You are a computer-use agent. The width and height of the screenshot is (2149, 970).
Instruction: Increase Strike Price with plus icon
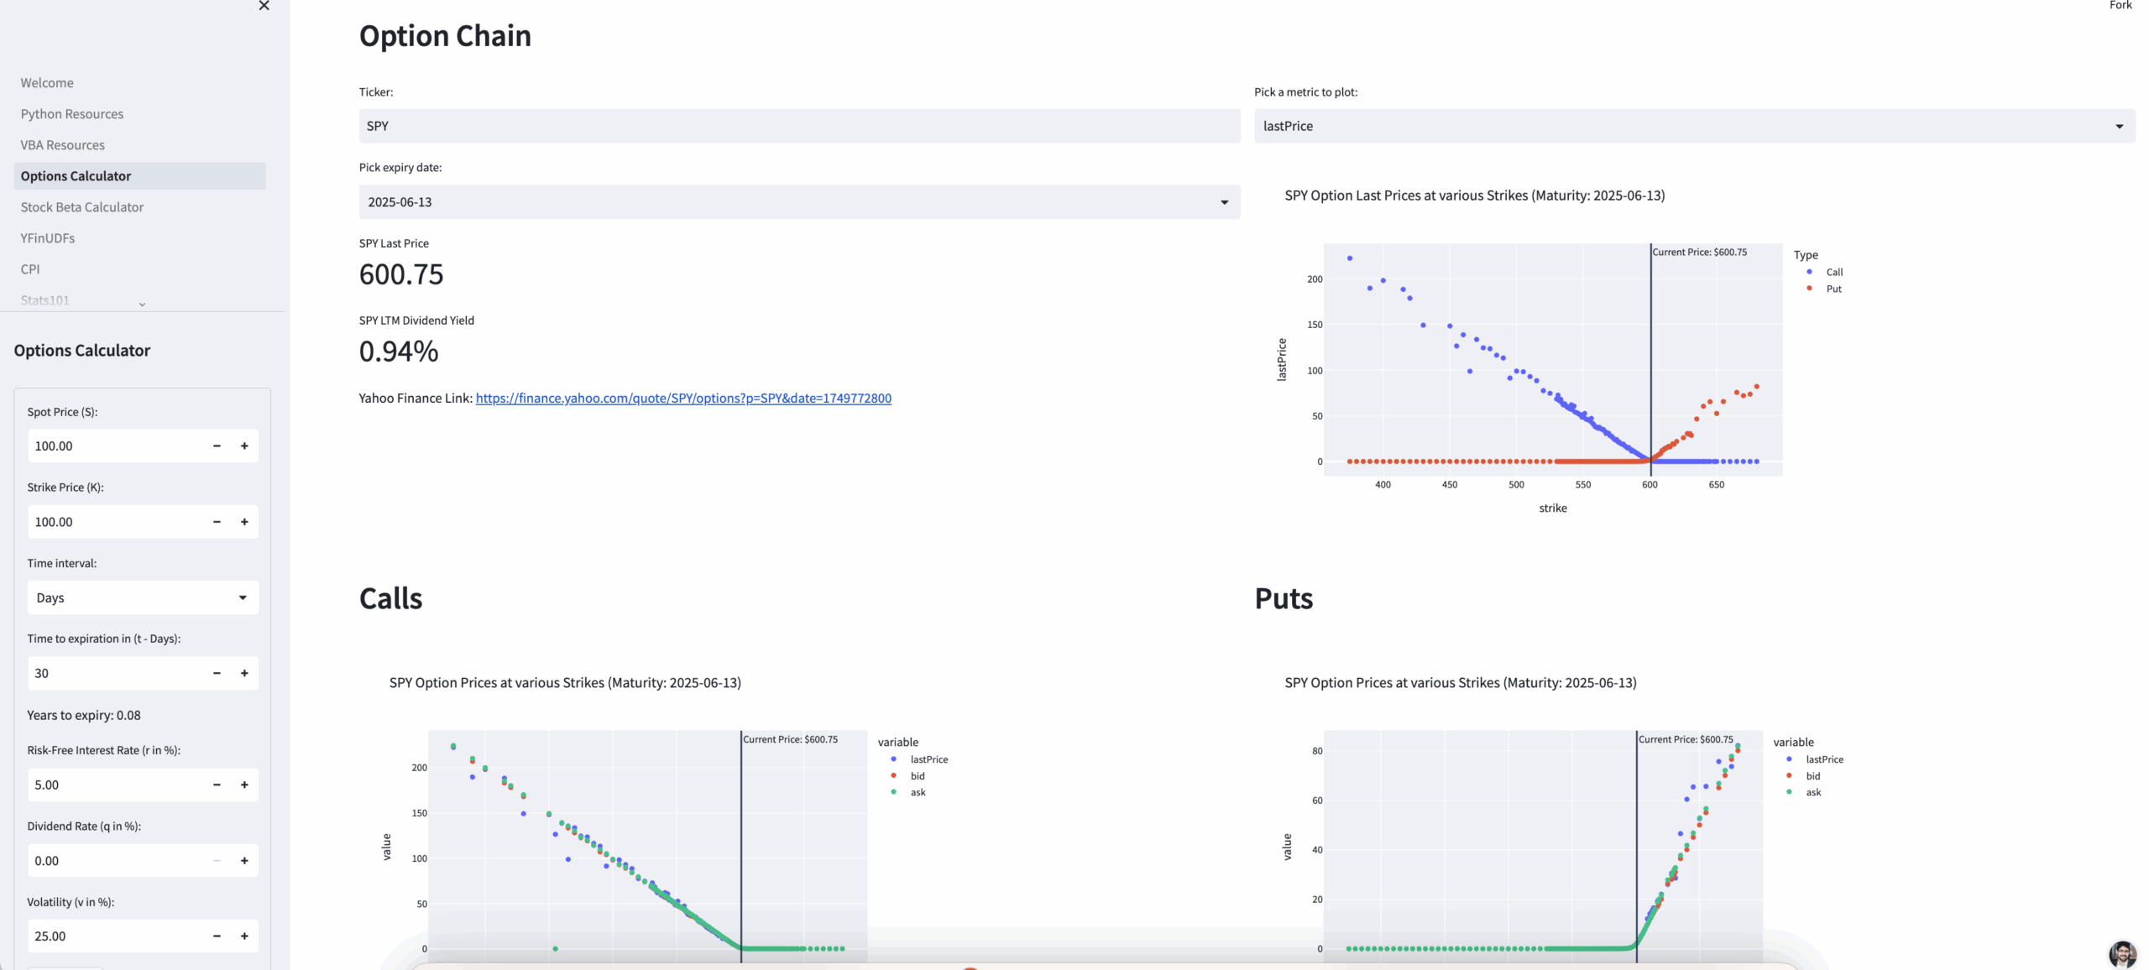pos(244,522)
